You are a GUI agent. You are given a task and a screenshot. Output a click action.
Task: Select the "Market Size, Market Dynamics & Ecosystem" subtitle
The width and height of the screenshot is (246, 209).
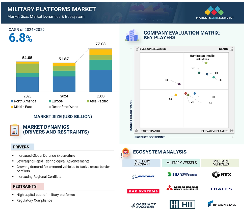46,16
